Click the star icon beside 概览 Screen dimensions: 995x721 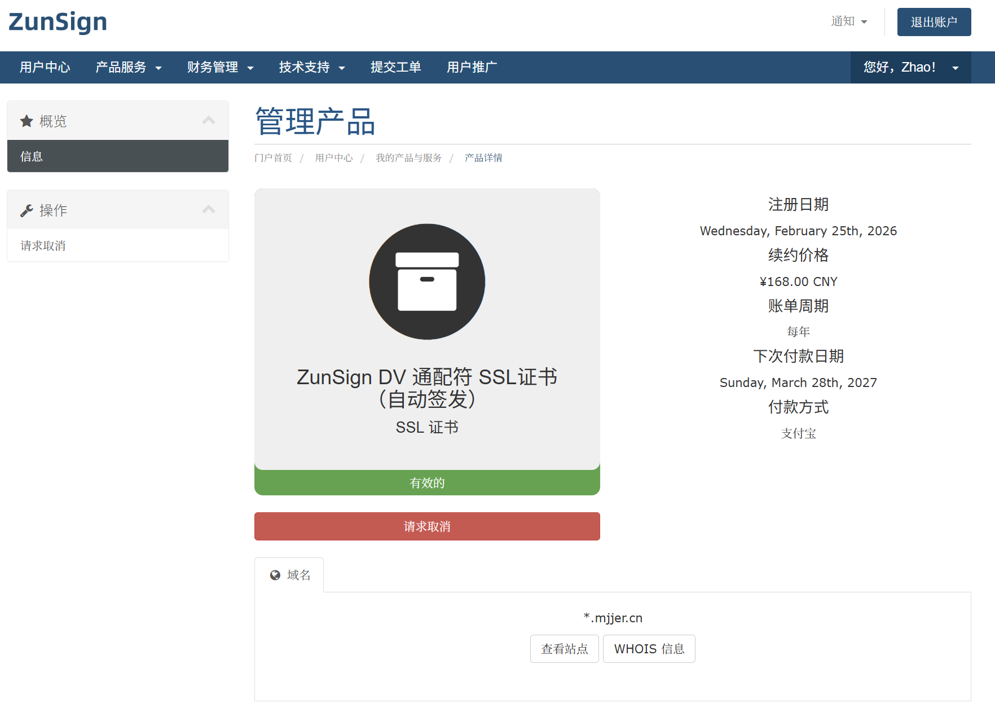[27, 121]
